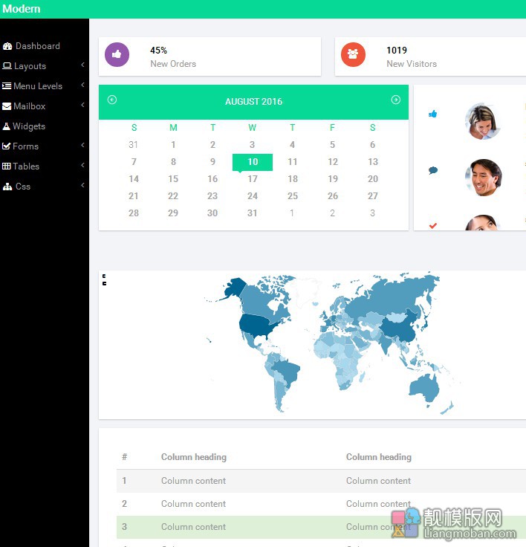
Task: Click the Tables grid icon
Action: click(6, 166)
